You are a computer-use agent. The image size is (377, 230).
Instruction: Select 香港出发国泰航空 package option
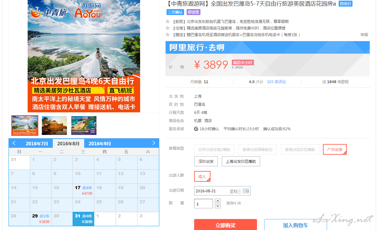pyautogui.click(x=258, y=150)
